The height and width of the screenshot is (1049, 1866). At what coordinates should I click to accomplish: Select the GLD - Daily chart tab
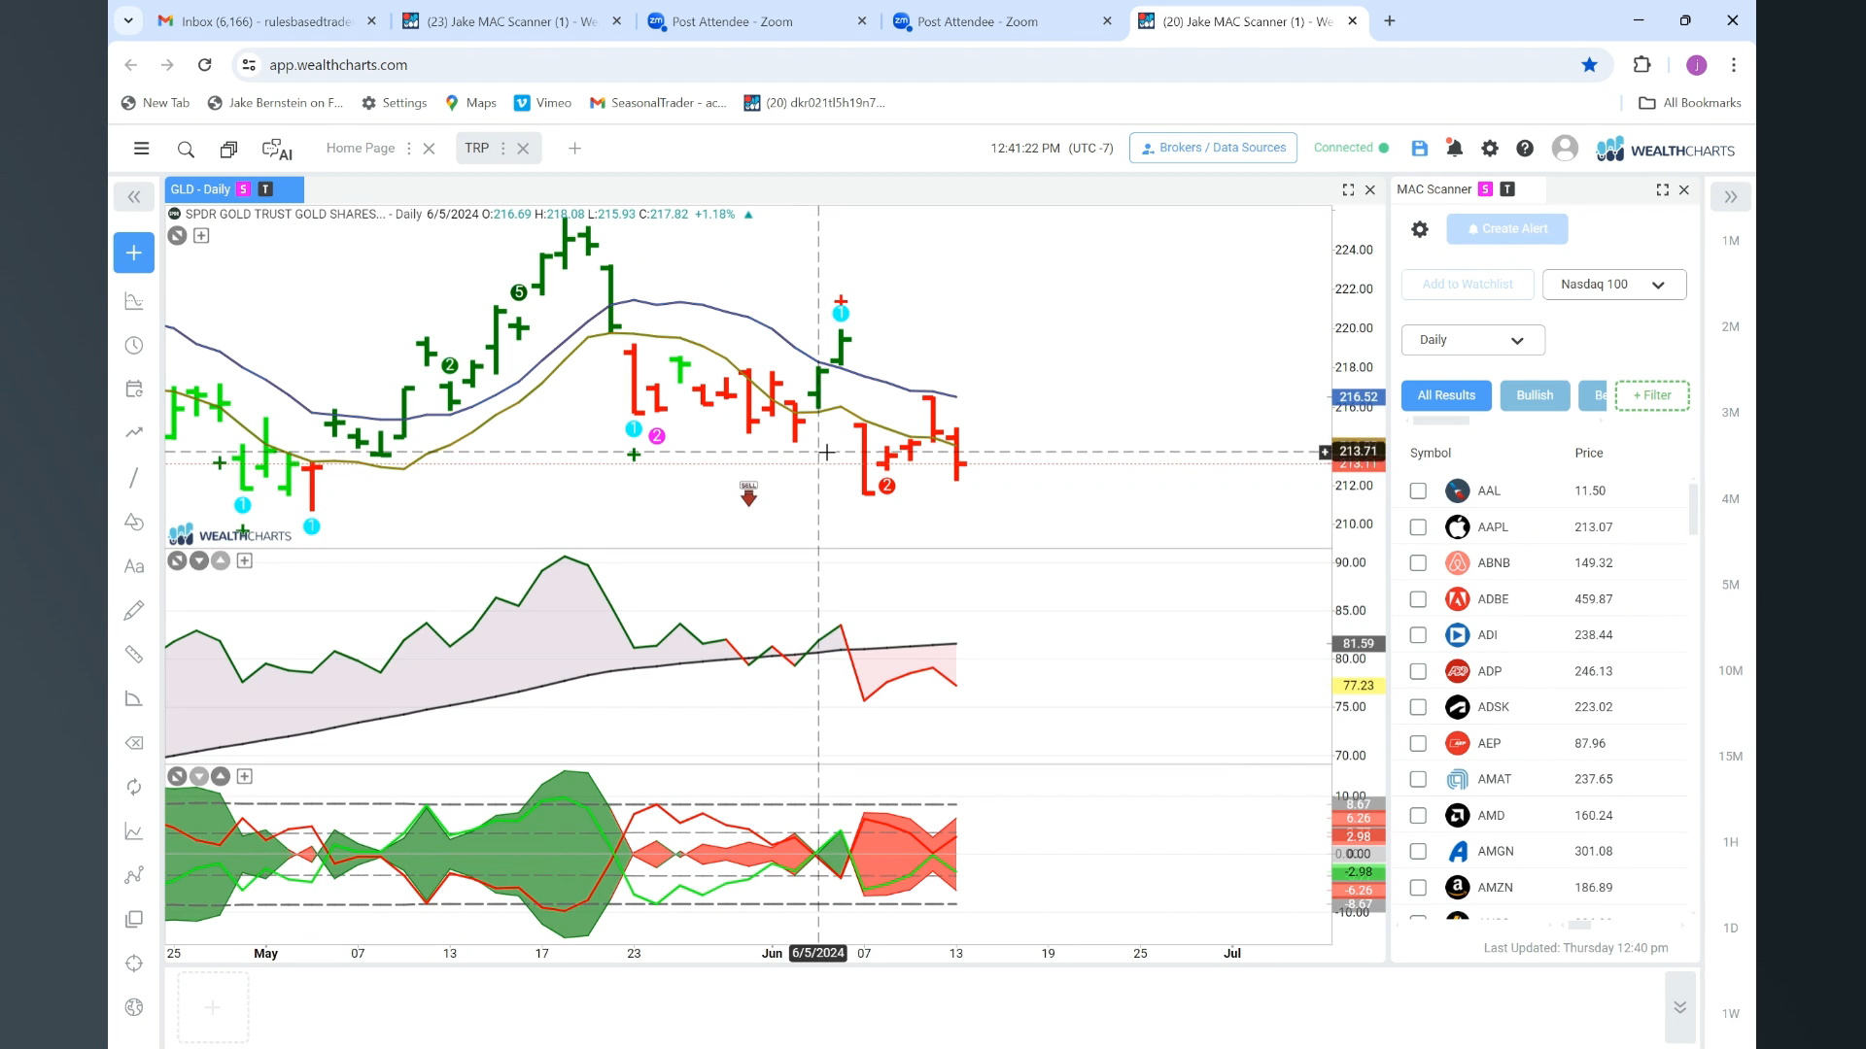coord(234,189)
